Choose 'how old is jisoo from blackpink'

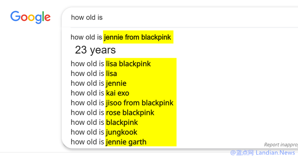(122, 103)
